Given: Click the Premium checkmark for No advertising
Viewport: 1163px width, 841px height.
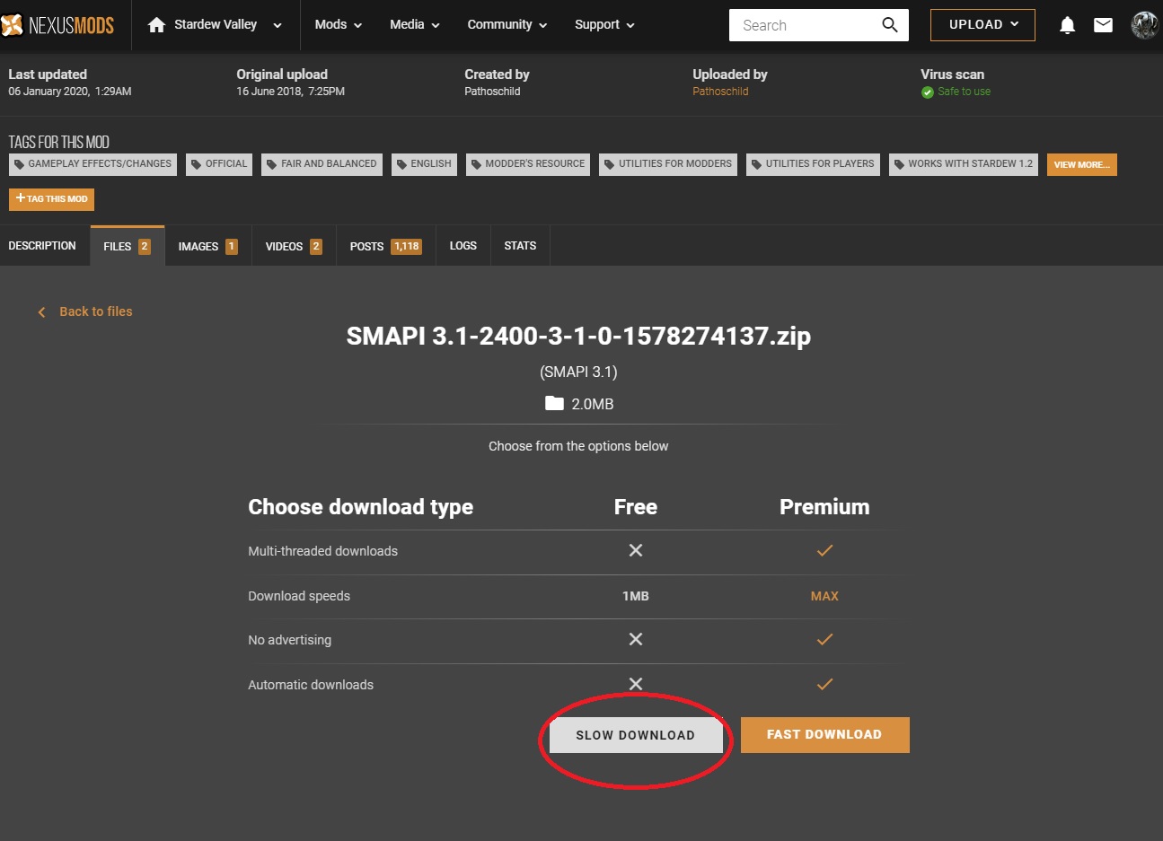Looking at the screenshot, I should coord(824,639).
